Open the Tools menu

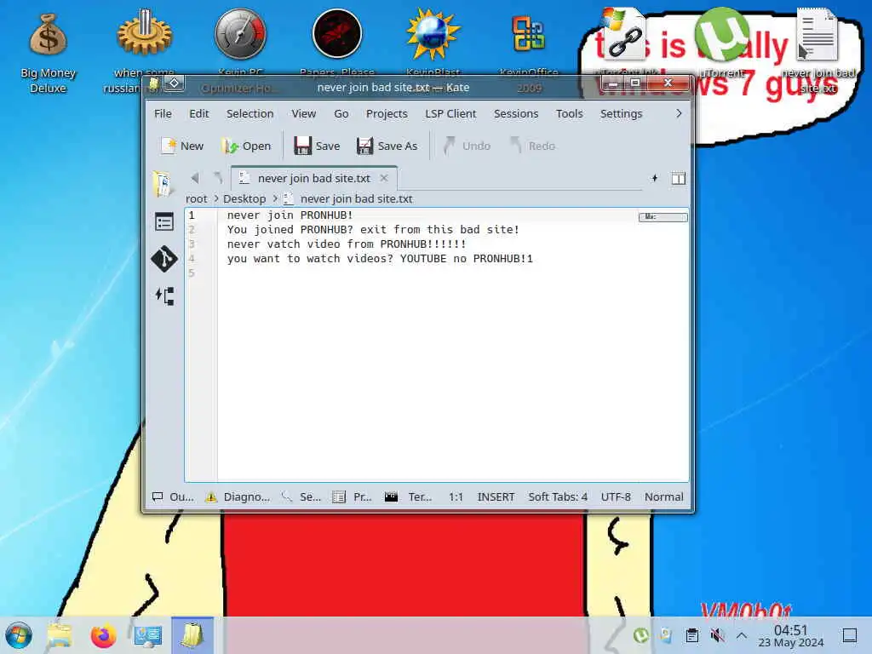click(570, 113)
